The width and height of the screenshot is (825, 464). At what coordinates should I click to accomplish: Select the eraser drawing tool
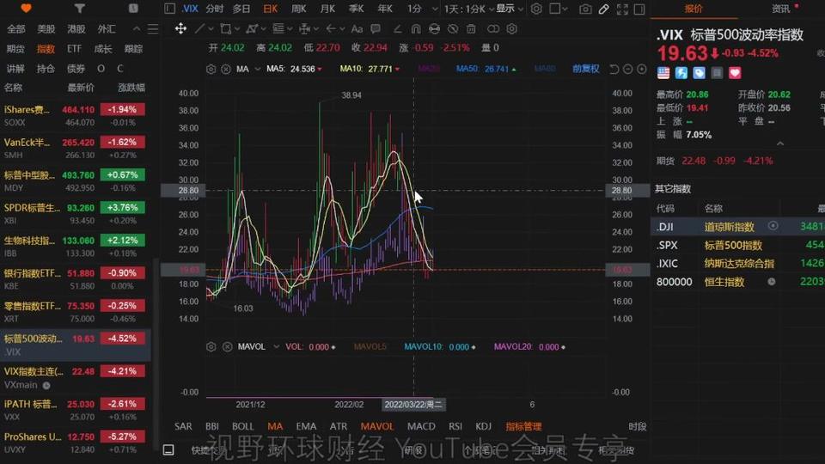397,28
